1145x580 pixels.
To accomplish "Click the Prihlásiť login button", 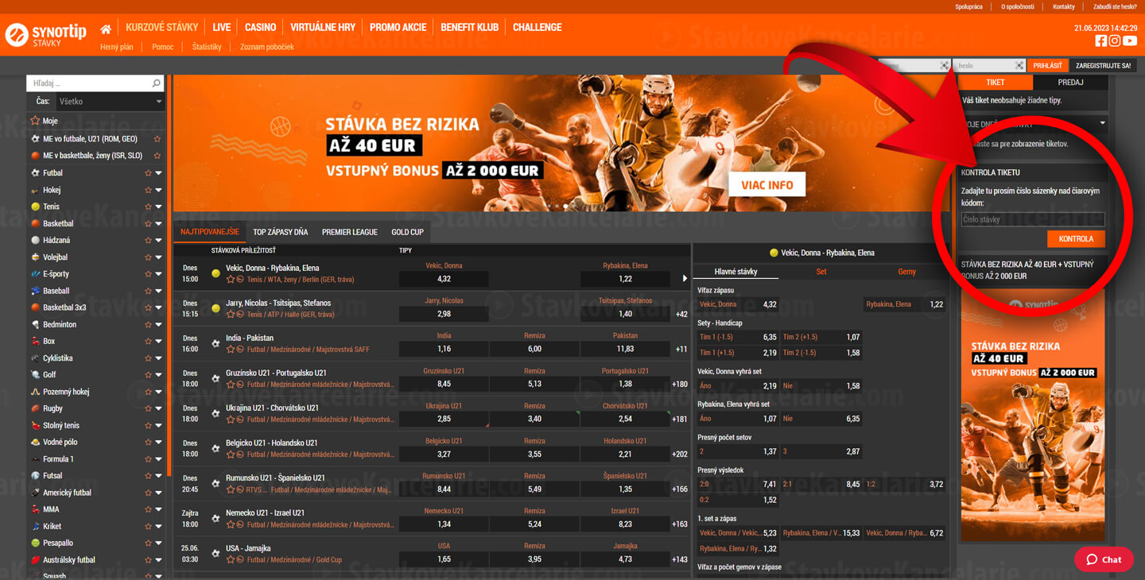I will click(1047, 66).
